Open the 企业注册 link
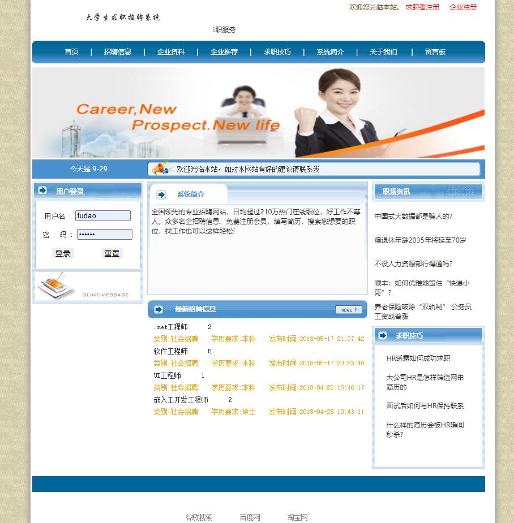Image resolution: width=514 pixels, height=523 pixels. [463, 8]
